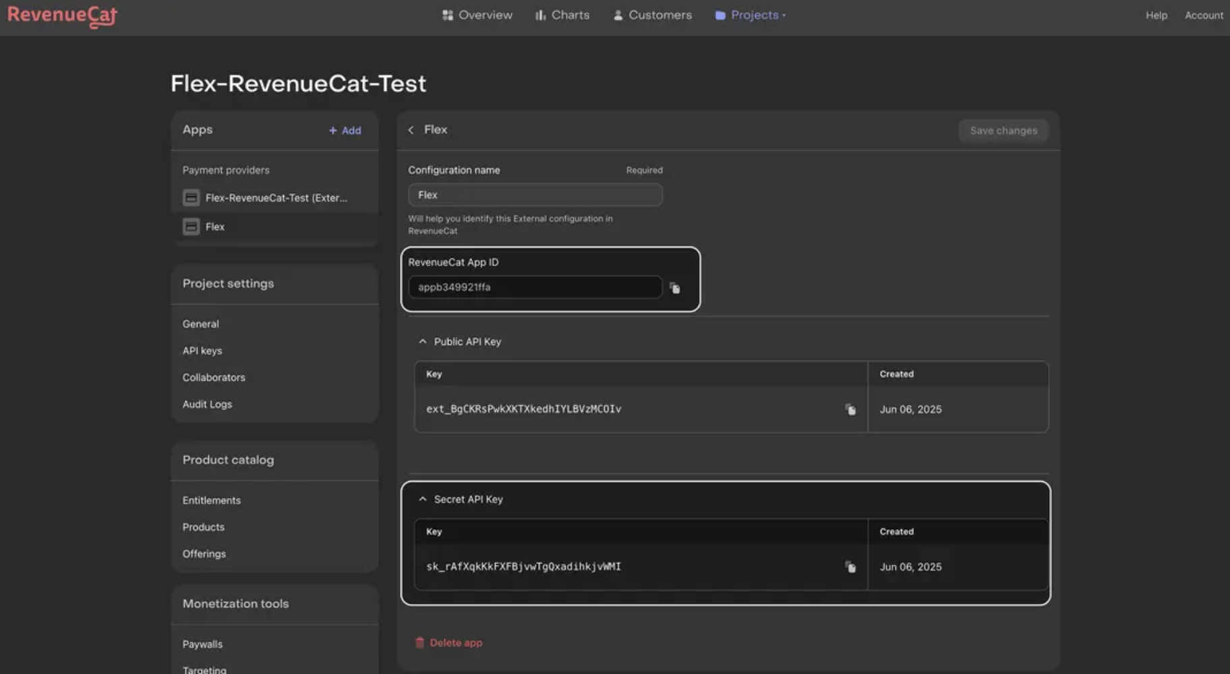Click the Save changes button

tap(1003, 130)
